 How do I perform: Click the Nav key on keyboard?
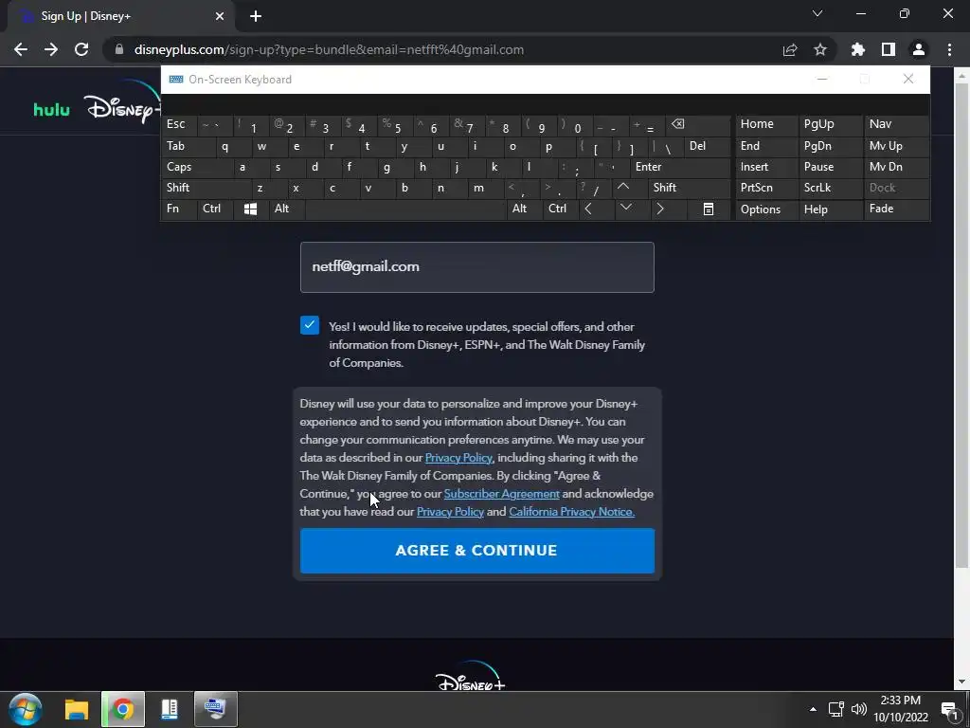click(896, 124)
